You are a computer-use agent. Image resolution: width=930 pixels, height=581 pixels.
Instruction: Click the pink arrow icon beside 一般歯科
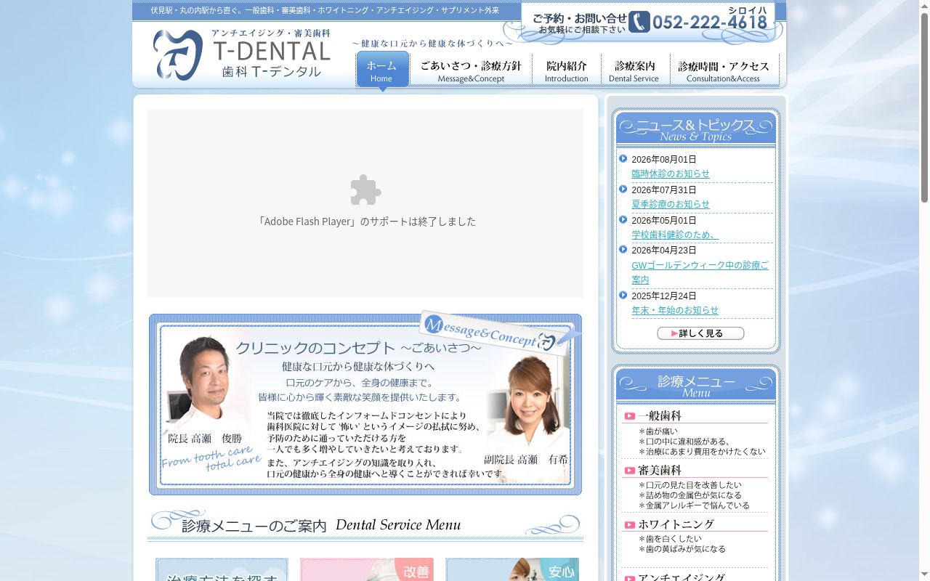pos(630,416)
